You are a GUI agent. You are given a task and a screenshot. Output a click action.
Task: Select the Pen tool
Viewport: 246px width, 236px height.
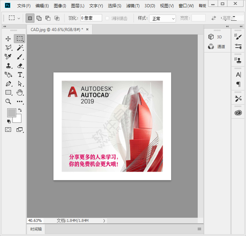pyautogui.click(x=8, y=83)
